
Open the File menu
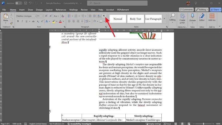point(4,10)
